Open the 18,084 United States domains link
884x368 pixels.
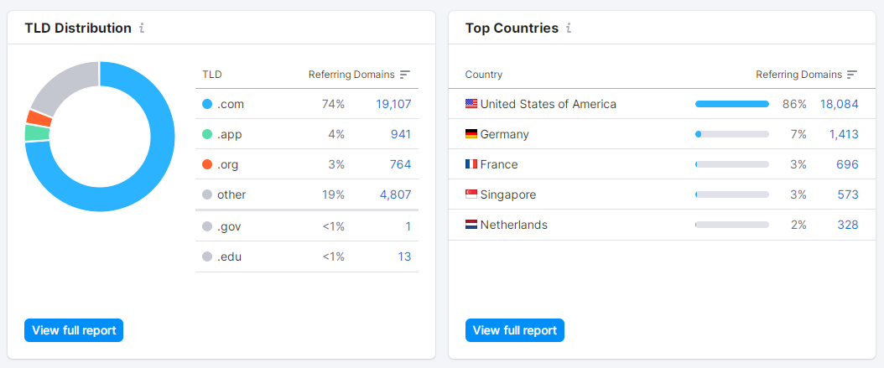point(839,104)
